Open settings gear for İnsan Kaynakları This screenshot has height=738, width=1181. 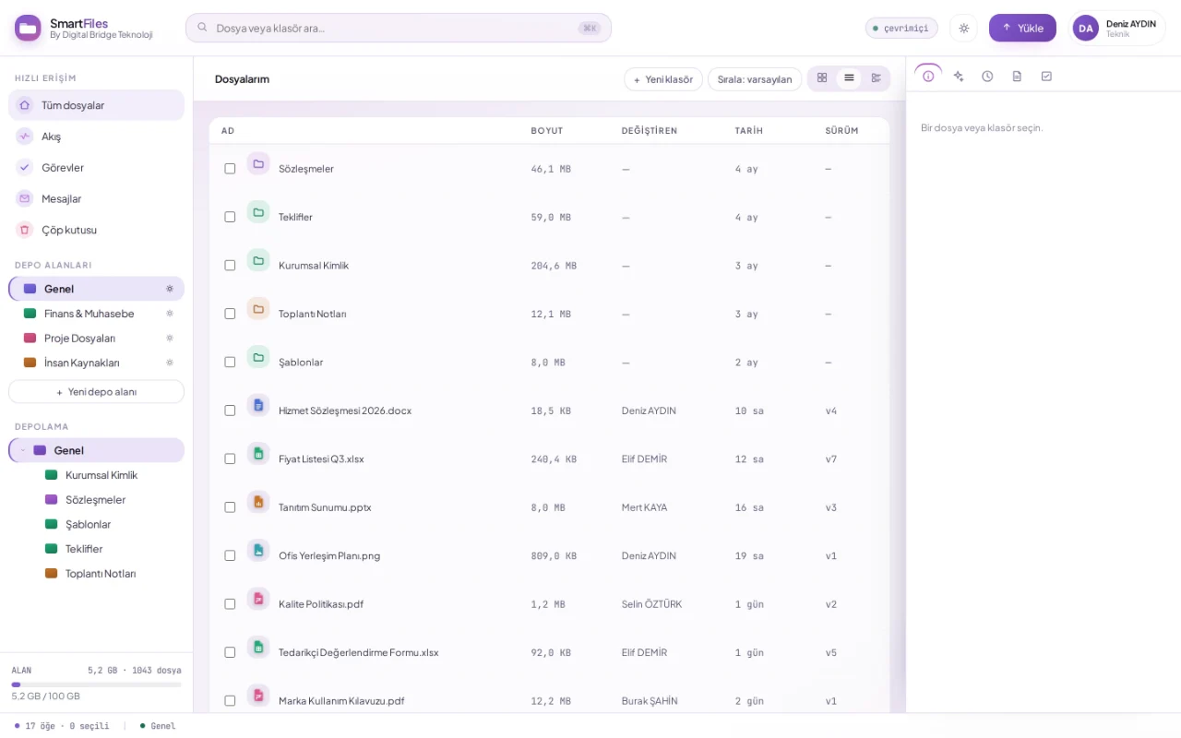pos(170,363)
